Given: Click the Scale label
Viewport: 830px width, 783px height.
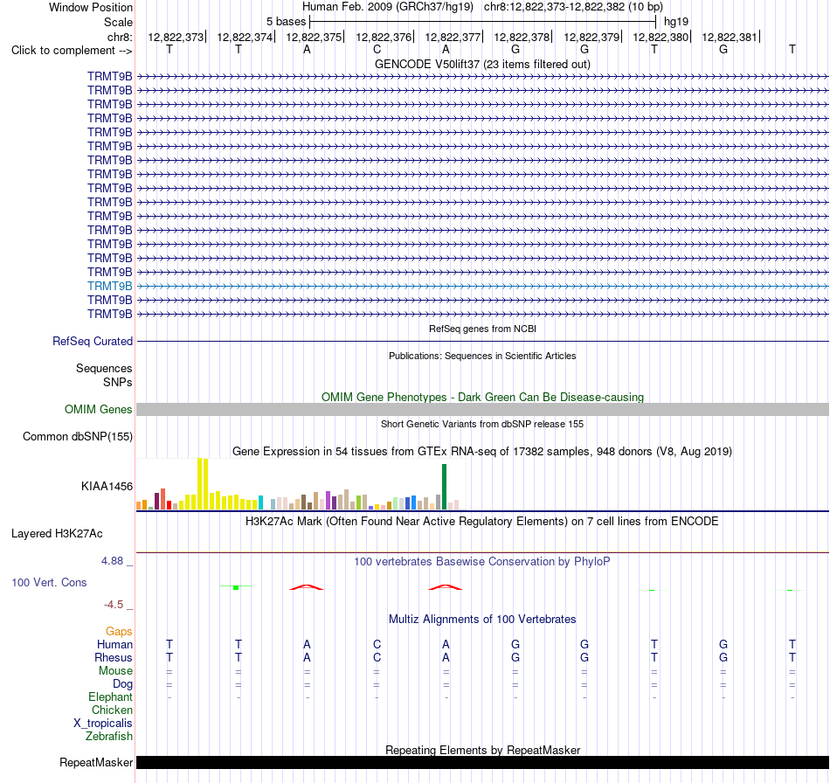Looking at the screenshot, I should pos(118,22).
